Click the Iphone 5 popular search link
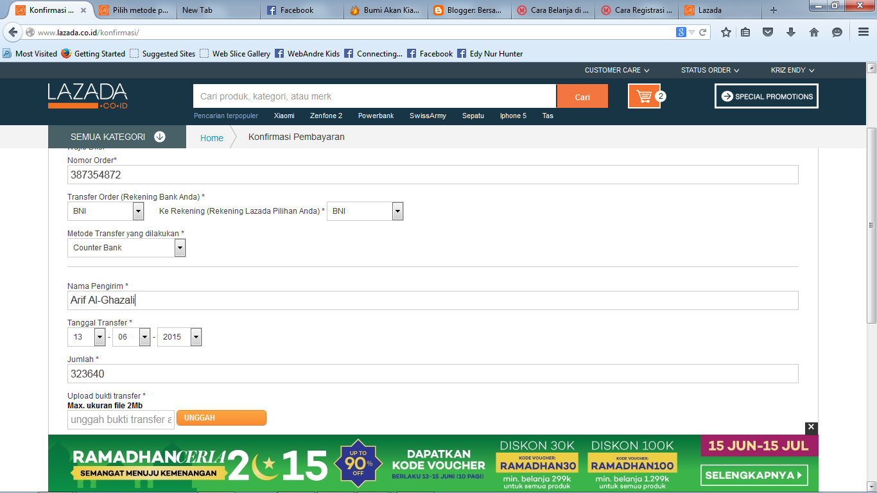This screenshot has height=493, width=877. click(513, 116)
